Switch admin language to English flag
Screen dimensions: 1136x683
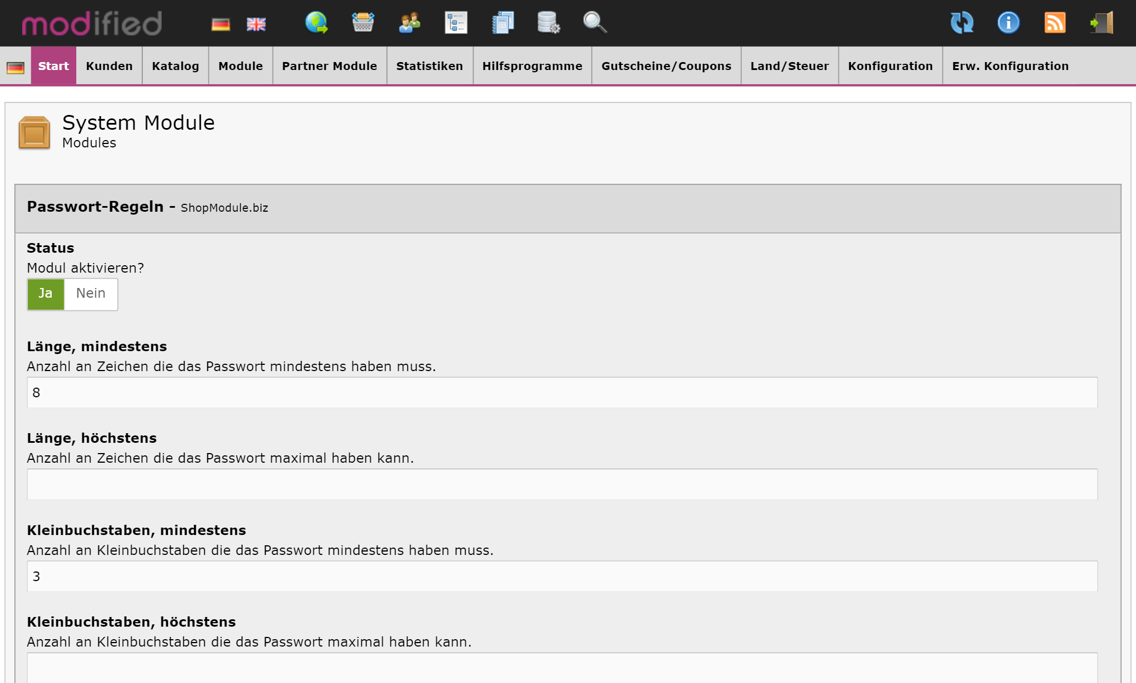(x=256, y=24)
